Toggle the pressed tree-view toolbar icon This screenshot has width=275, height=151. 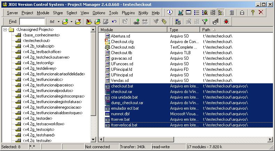221,12
